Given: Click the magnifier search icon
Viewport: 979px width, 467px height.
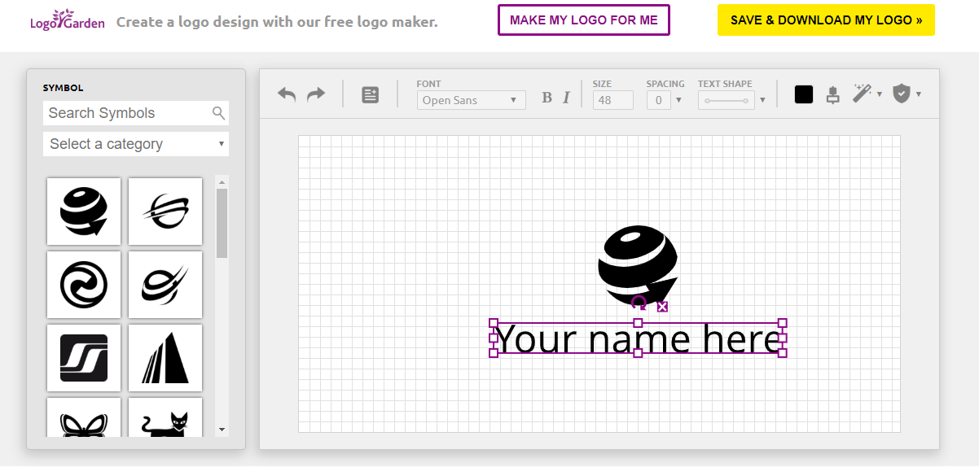Looking at the screenshot, I should click(218, 113).
